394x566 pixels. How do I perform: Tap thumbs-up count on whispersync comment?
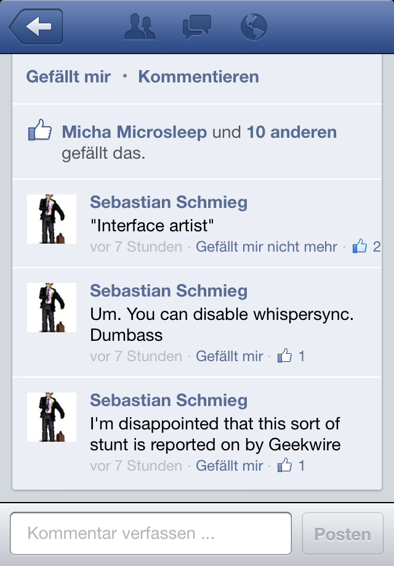(x=291, y=356)
